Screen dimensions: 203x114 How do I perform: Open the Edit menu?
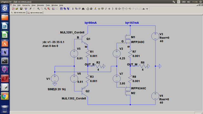click(19, 5)
